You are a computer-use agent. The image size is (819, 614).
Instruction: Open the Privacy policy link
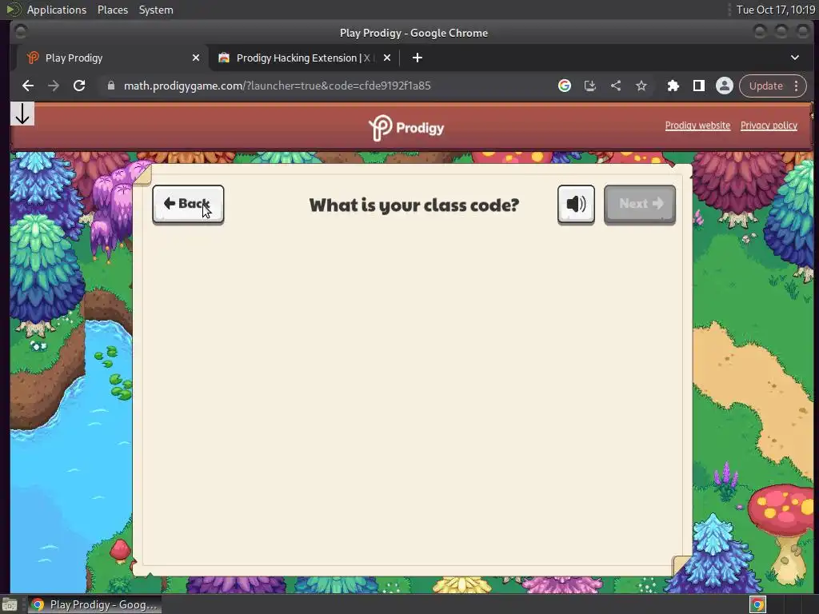click(769, 126)
